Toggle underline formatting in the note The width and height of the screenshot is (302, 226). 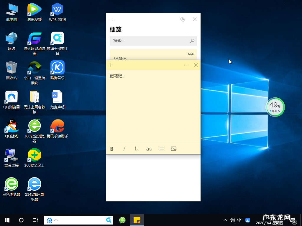[137, 149]
